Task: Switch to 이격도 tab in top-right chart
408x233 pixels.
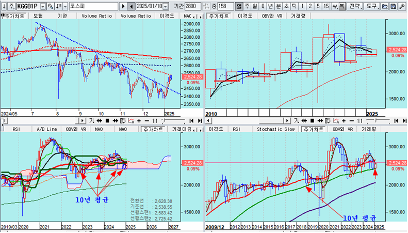Action: (245, 16)
